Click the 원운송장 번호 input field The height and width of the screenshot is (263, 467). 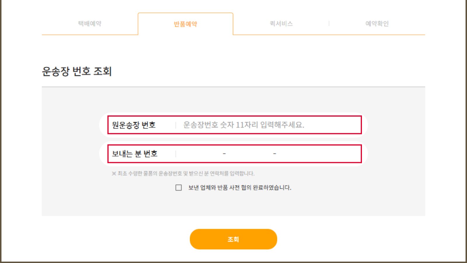click(x=263, y=125)
